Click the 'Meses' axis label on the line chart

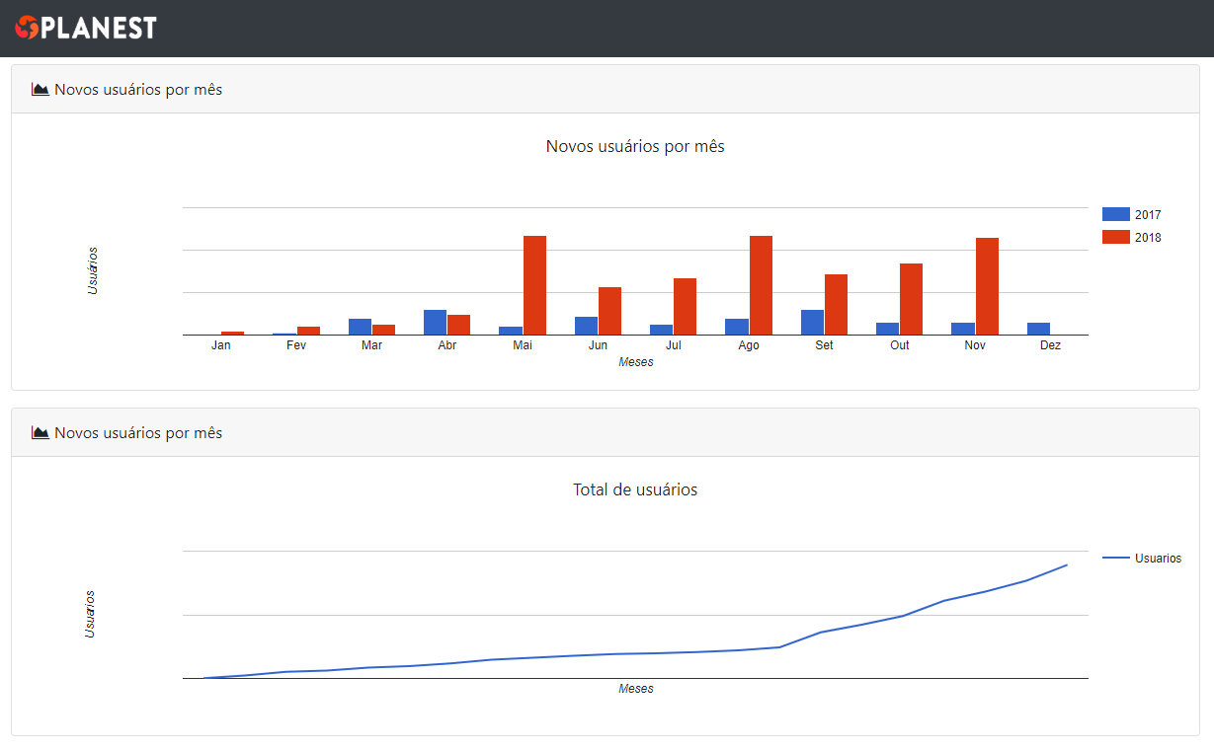[x=636, y=688]
